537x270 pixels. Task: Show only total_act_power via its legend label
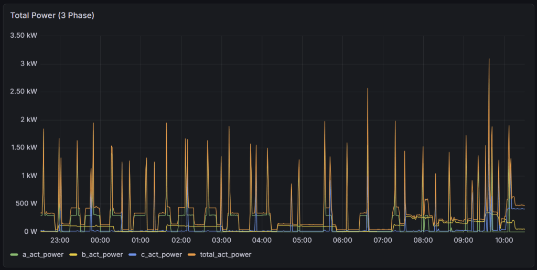pyautogui.click(x=225, y=255)
